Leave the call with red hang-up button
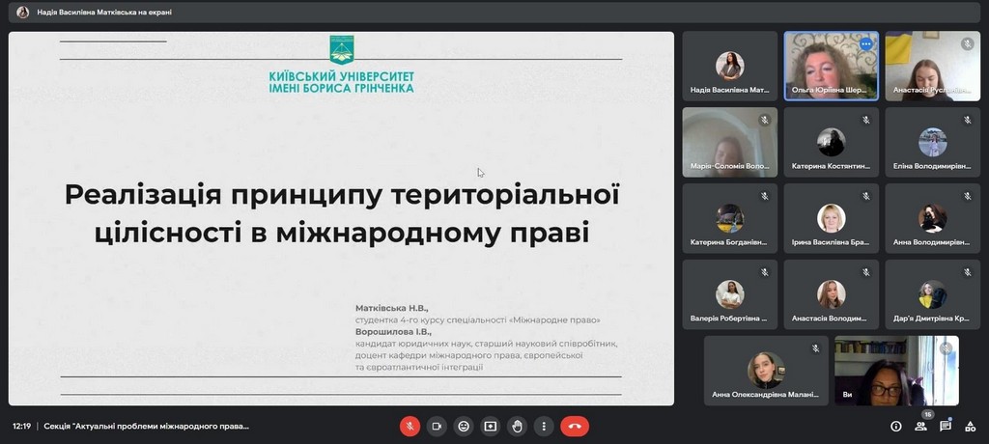Screen dimensions: 989x444 click(x=575, y=426)
